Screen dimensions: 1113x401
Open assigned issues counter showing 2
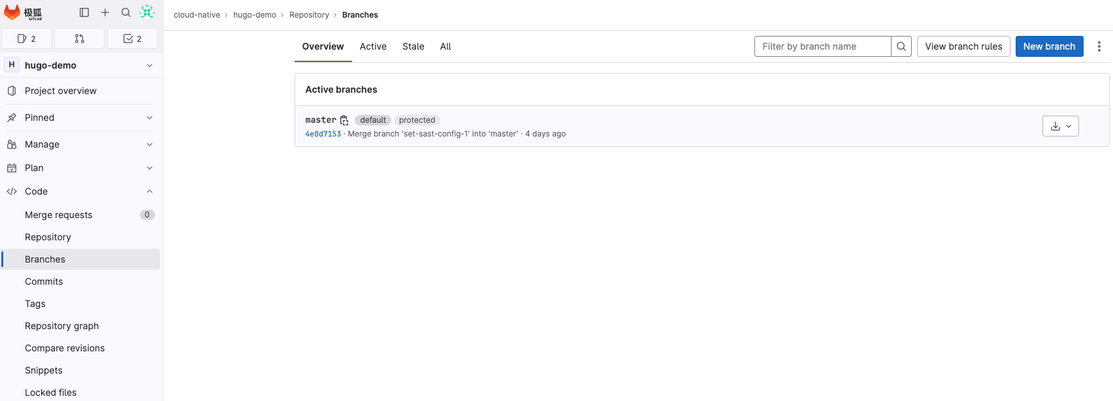pos(27,39)
